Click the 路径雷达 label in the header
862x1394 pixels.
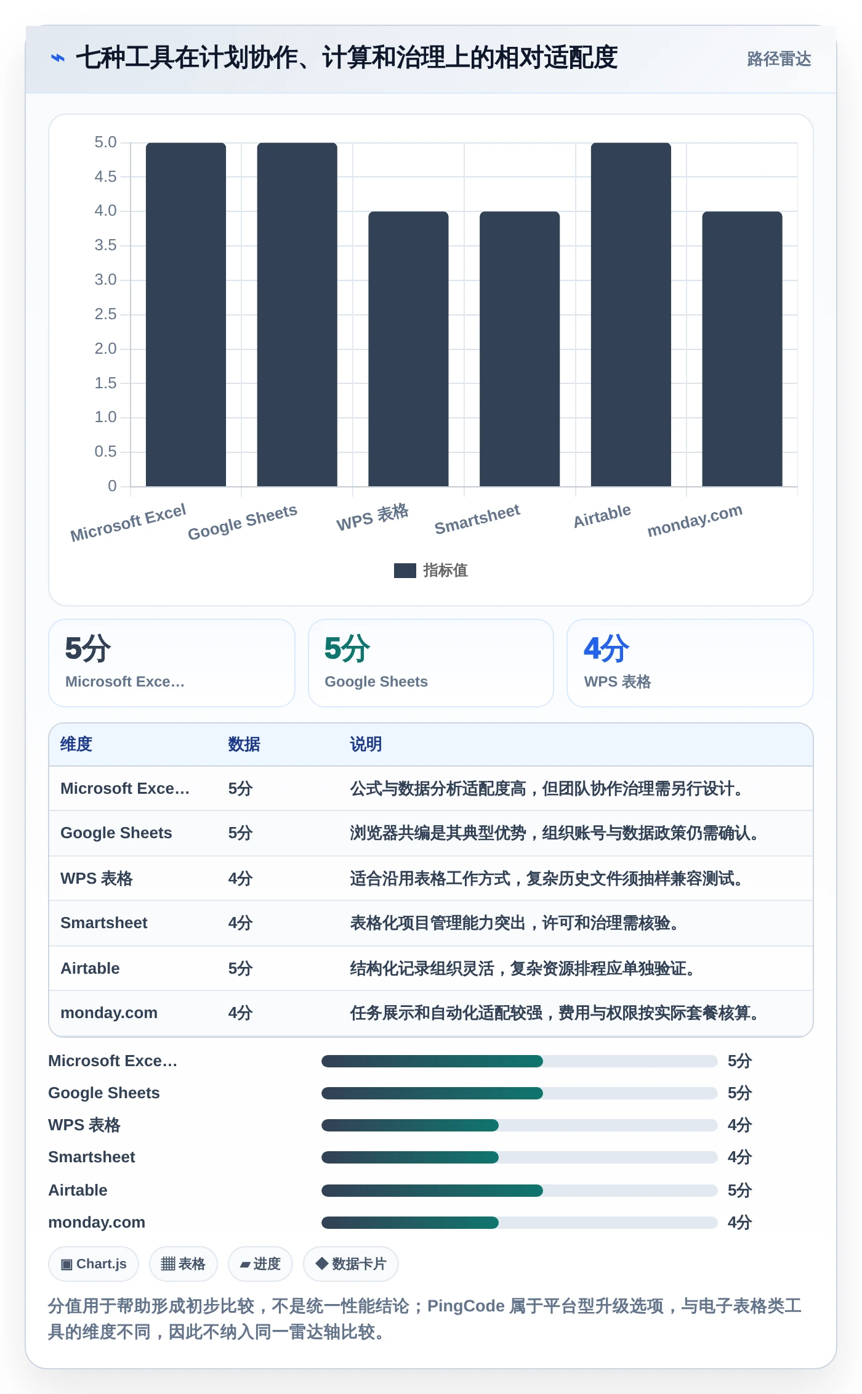coord(779,59)
